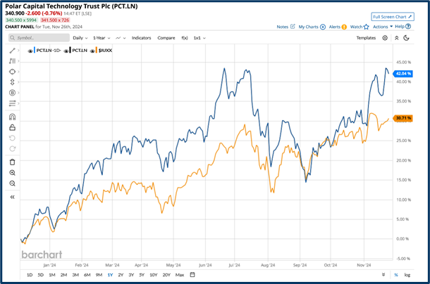430x284 pixels.
Task: Zoom in on the chart
Action: (x=12, y=173)
